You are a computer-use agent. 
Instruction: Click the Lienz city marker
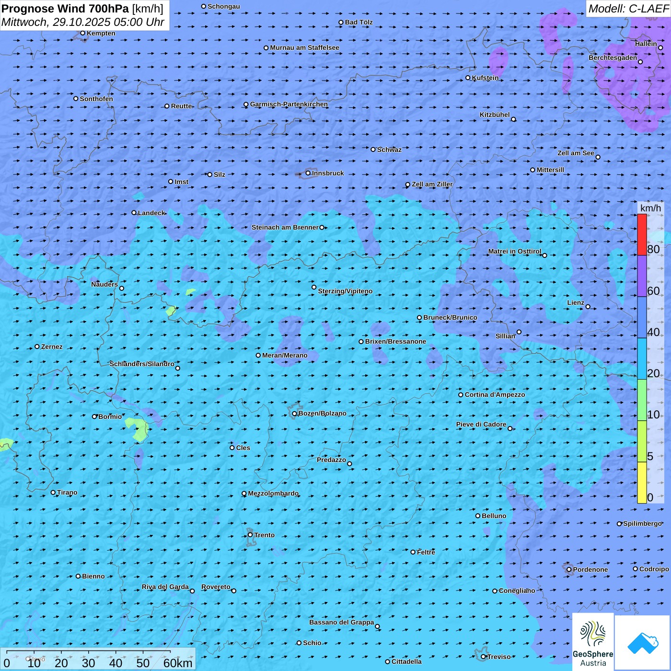coord(588,307)
